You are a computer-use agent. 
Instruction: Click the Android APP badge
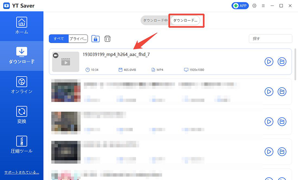click(x=240, y=6)
